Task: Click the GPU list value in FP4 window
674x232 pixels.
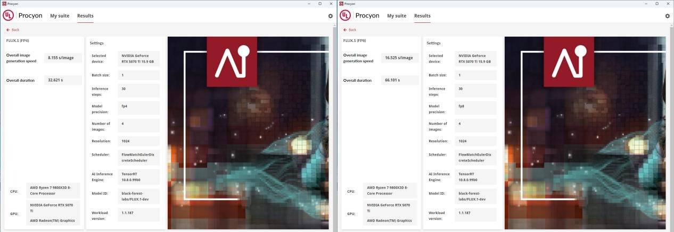Action: click(53, 212)
